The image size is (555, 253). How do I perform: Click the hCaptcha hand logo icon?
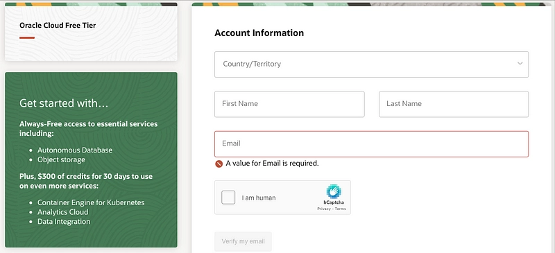pos(334,191)
